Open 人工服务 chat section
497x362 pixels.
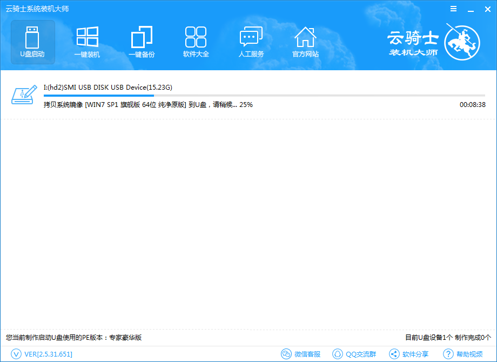tap(251, 42)
